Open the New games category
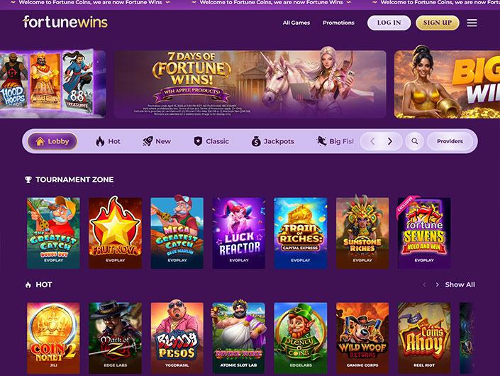The height and width of the screenshot is (376, 500). coord(157,141)
